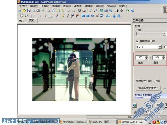
Task: Select the blue Ellipse shape tool
Action: [88, 16]
